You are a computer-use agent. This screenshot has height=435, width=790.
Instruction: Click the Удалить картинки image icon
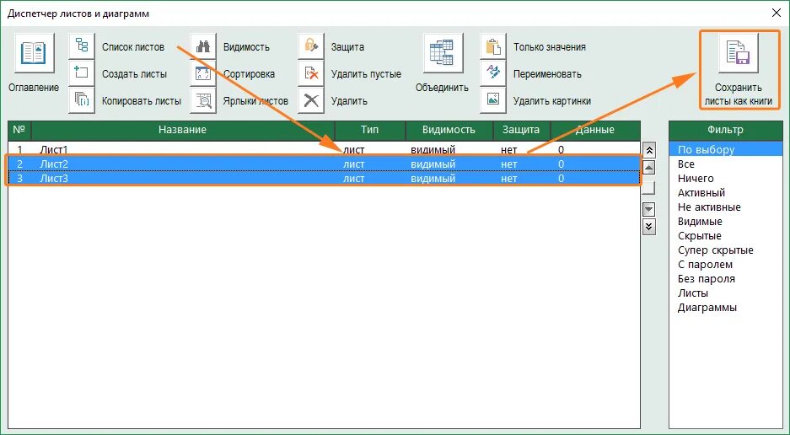tap(492, 99)
